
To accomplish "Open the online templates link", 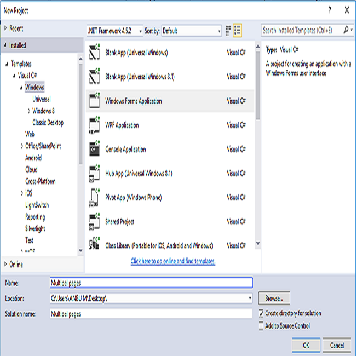I will [173, 261].
